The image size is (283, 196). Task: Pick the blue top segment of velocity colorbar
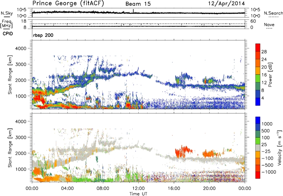point(258,120)
